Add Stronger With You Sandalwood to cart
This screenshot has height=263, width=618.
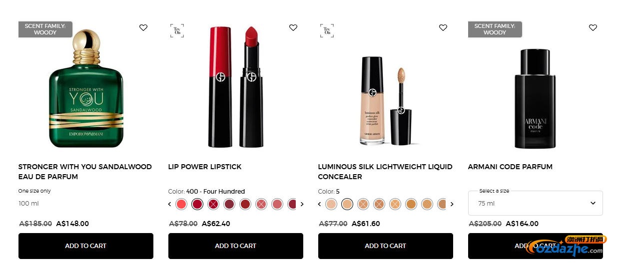click(86, 246)
